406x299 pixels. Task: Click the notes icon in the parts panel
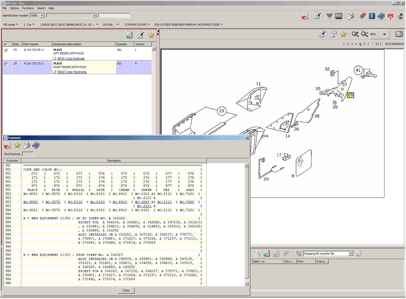(140, 35)
